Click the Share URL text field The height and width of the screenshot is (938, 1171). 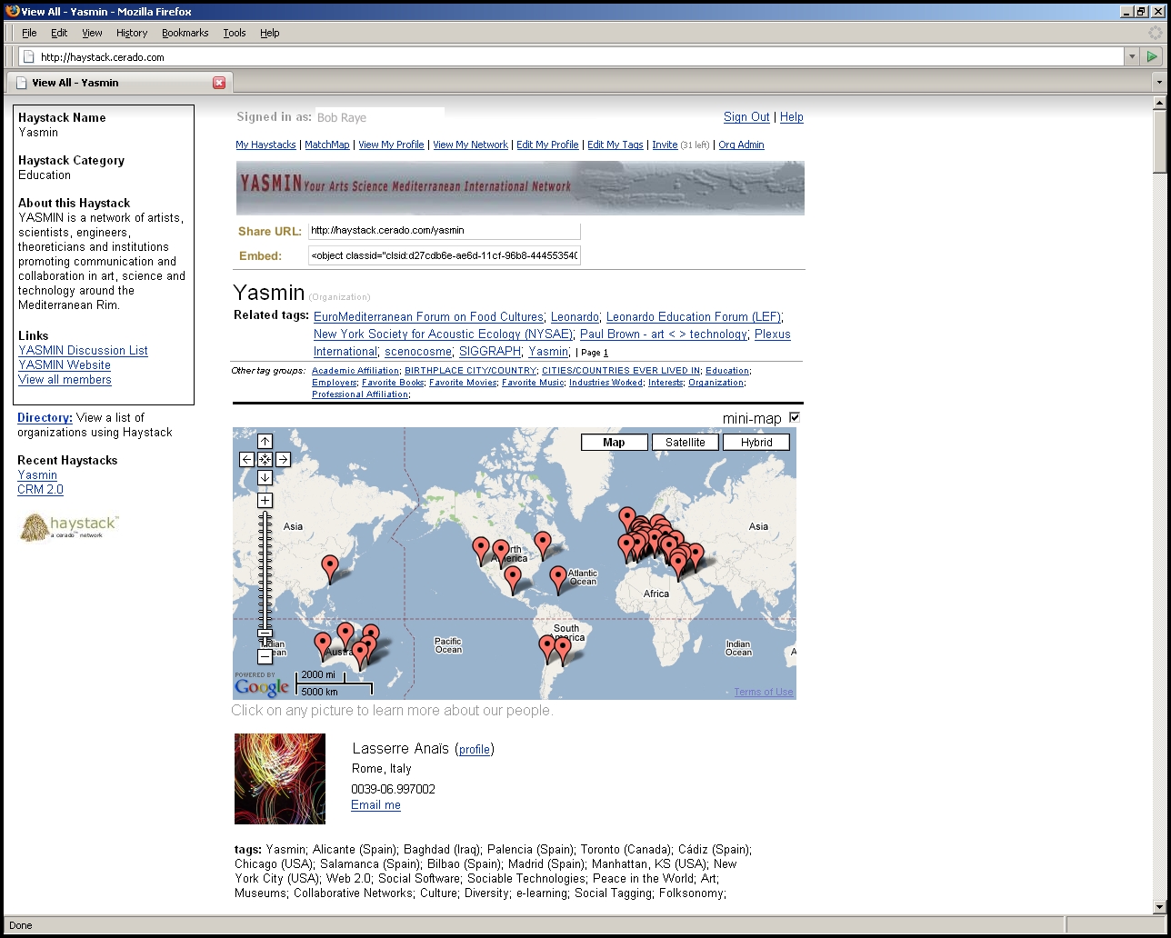444,231
